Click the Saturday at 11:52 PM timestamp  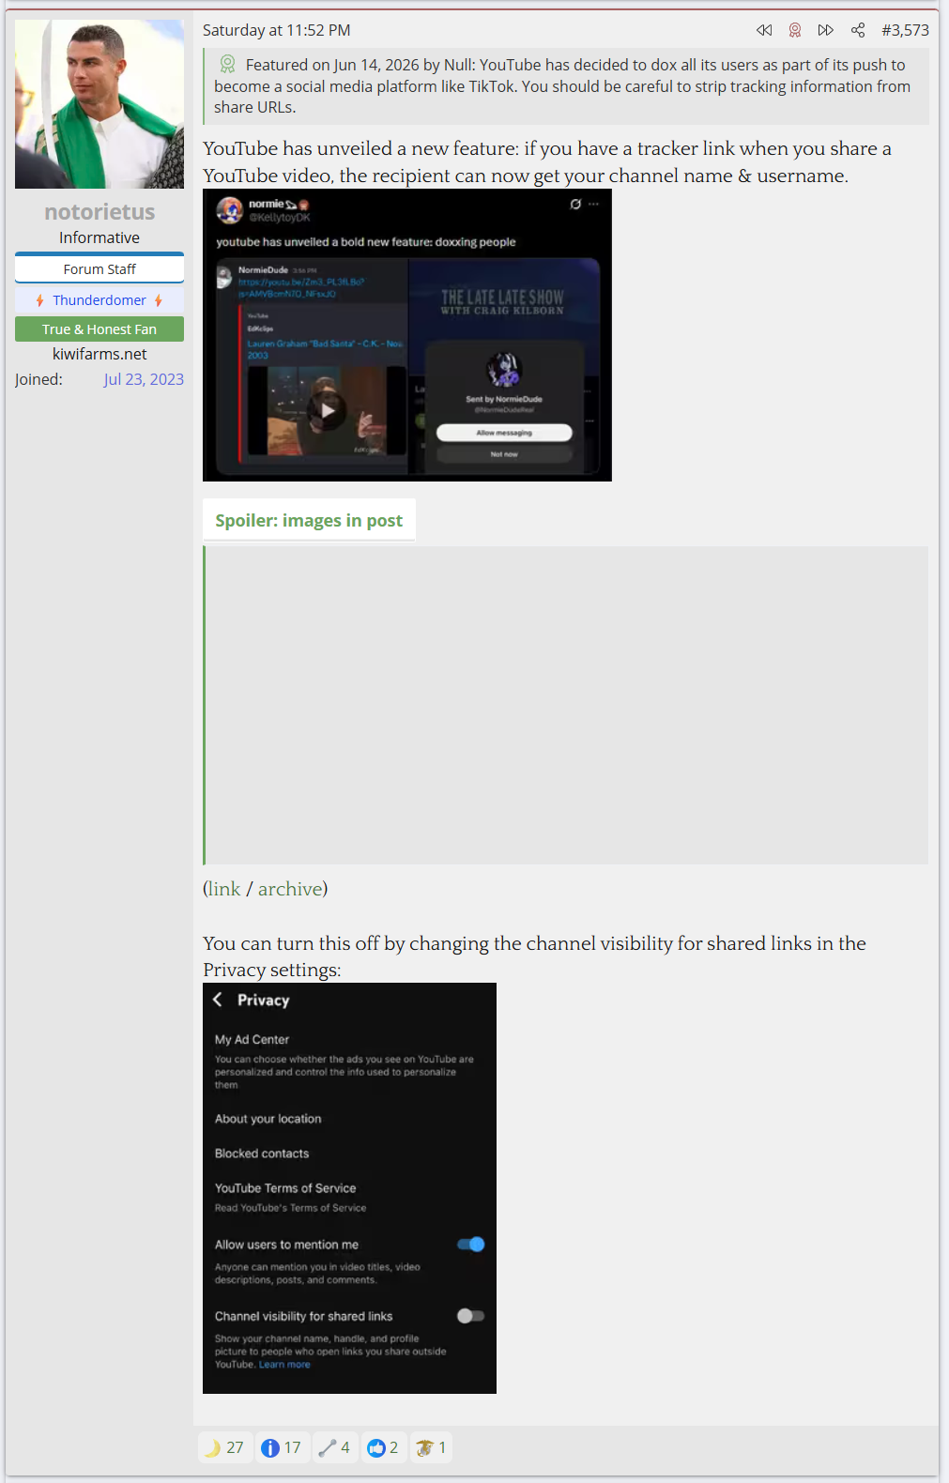[x=277, y=30]
